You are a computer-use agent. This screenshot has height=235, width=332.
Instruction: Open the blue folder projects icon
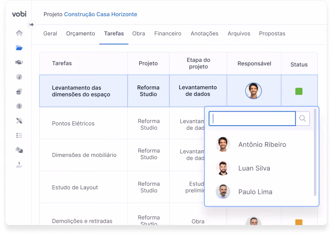point(19,48)
